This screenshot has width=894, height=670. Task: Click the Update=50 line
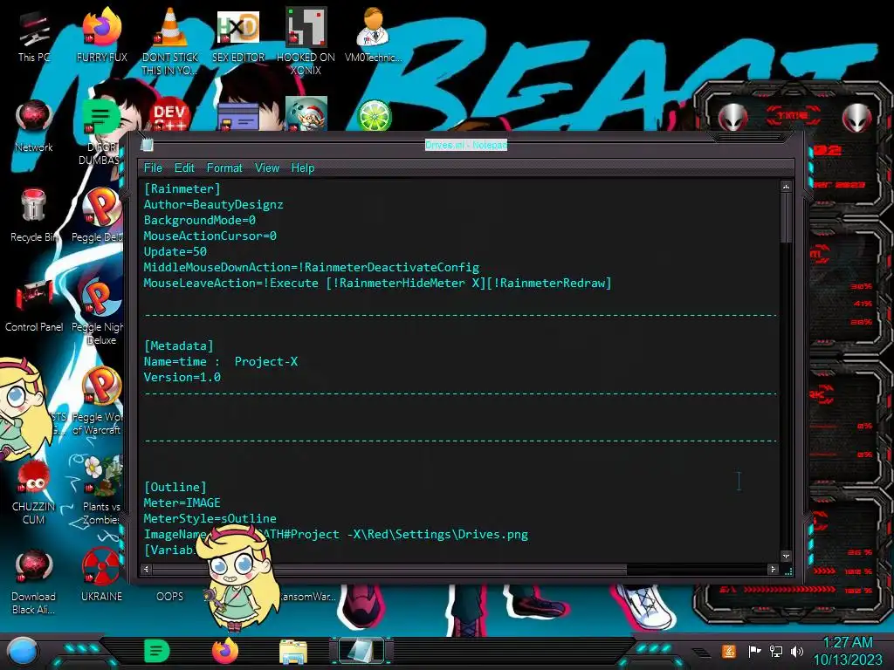click(175, 252)
